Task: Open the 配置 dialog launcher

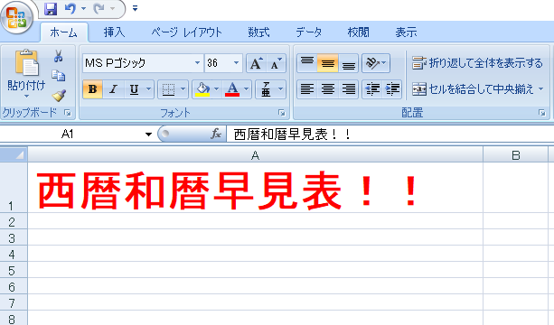Action: (542, 113)
